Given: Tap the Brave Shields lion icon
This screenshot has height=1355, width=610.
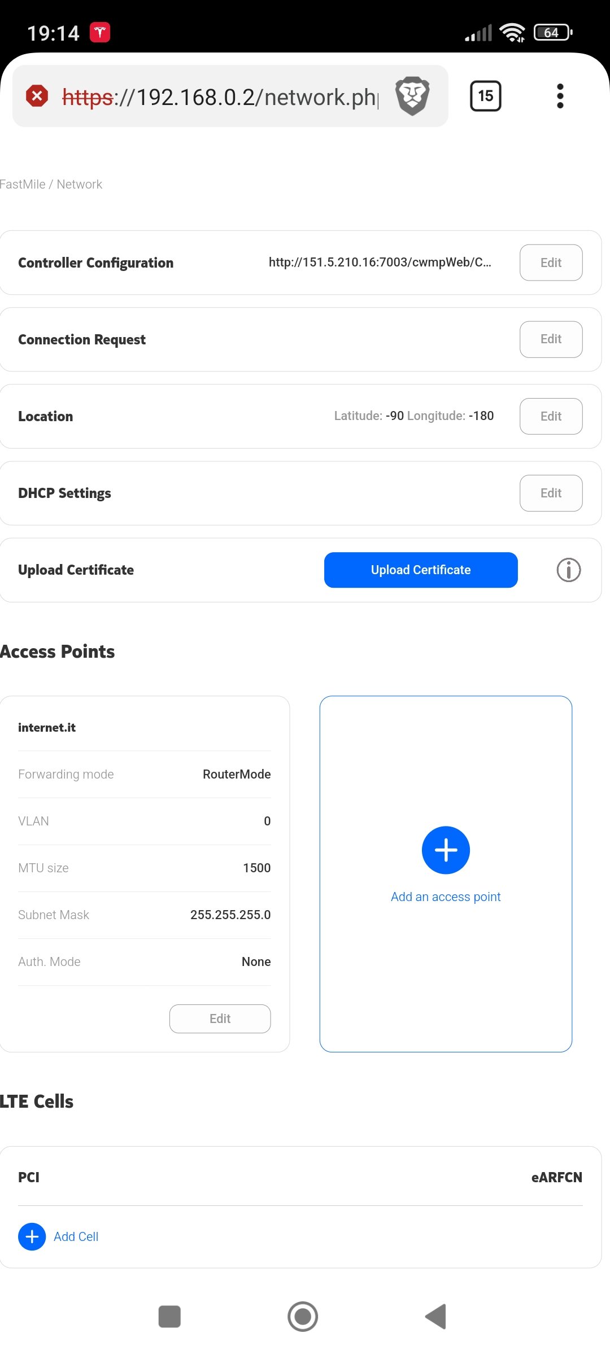Looking at the screenshot, I should (412, 96).
